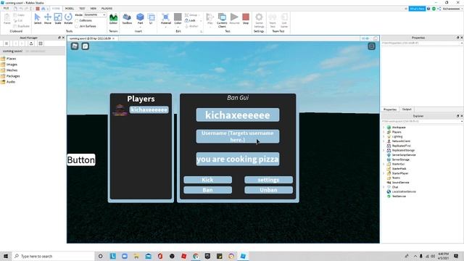464x261 pixels.
Task: Switch to the MODEL ribbon tab
Action: (70, 9)
